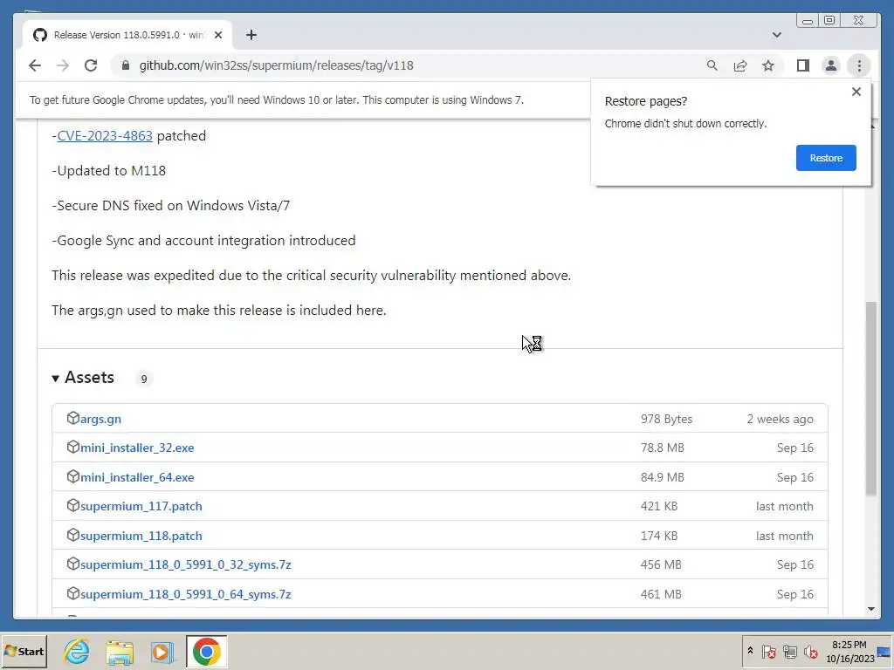The height and width of the screenshot is (670, 894).
Task: Click package icon beside mini_installer_32.exe
Action: [73, 448]
